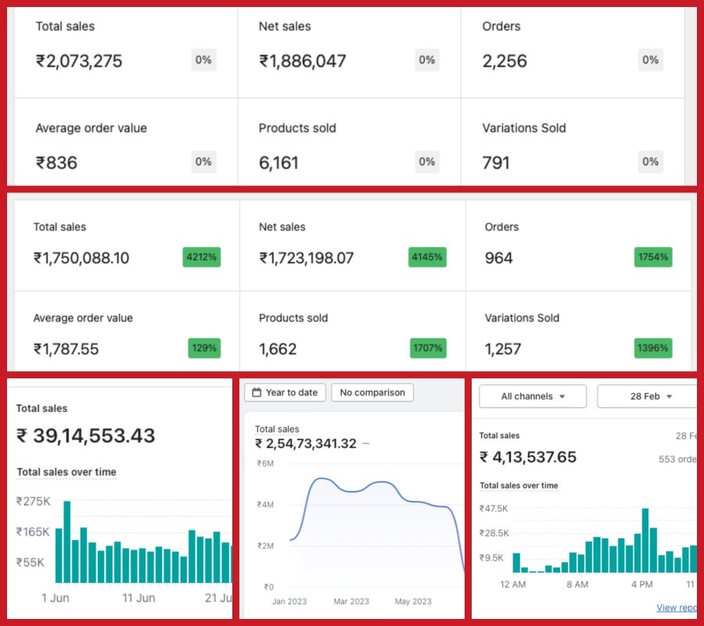Select the 1754% Orders change badge
Screen dimensions: 704x626
653,257
